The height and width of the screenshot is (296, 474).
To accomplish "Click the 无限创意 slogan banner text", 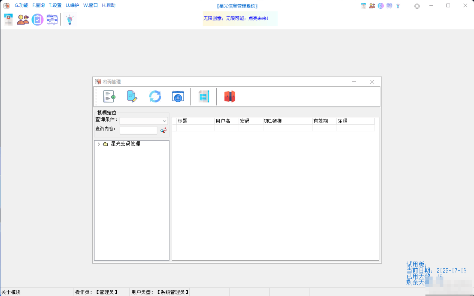I will point(236,18).
